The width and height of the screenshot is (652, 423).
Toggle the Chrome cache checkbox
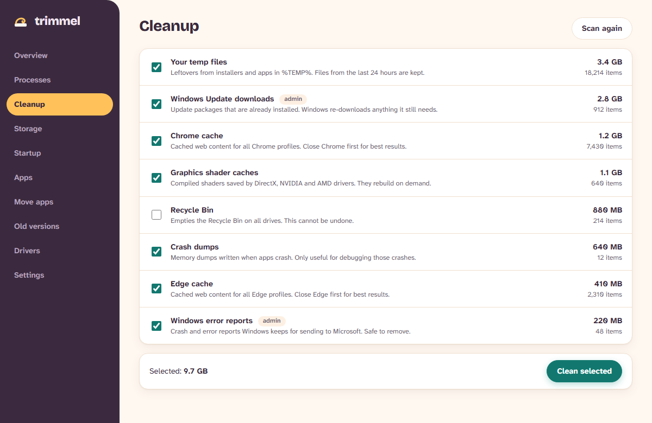(156, 141)
